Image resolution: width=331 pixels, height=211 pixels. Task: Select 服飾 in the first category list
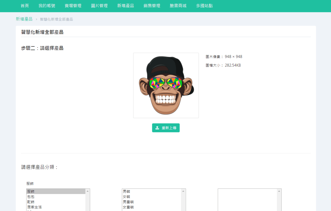click(x=41, y=191)
